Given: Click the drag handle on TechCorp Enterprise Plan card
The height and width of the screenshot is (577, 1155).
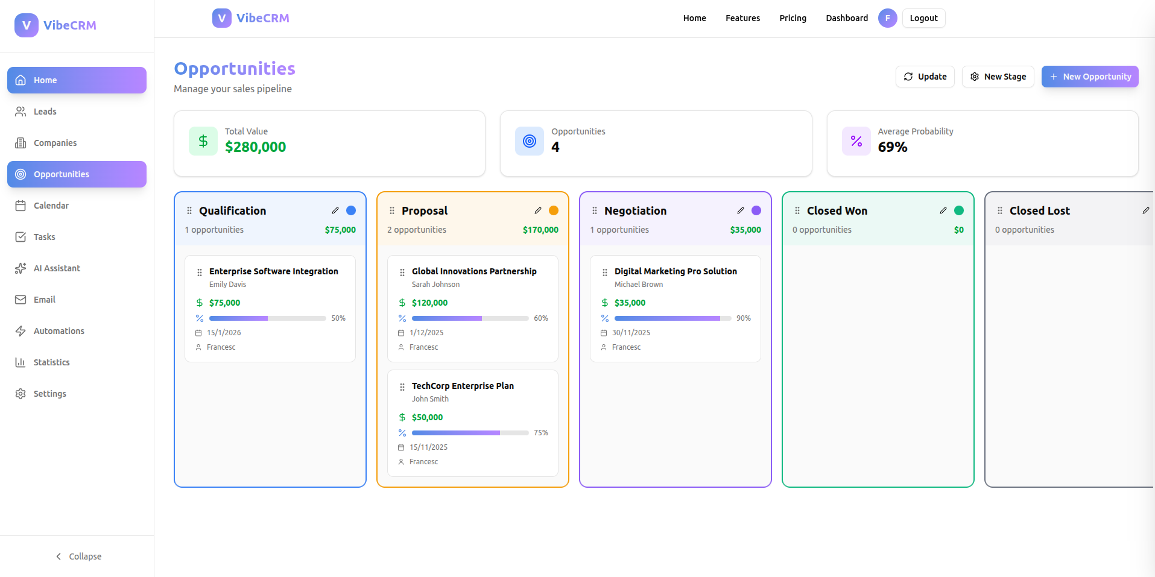Looking at the screenshot, I should [x=402, y=386].
